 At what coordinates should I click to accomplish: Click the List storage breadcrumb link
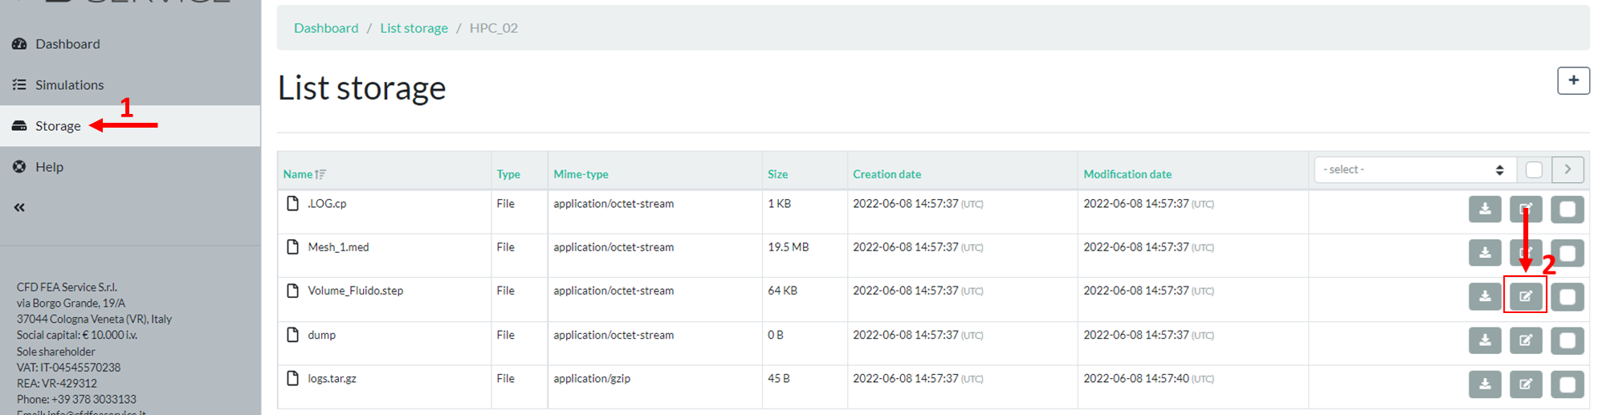click(414, 28)
